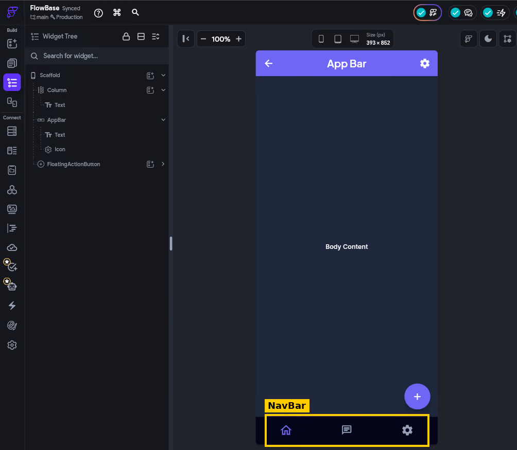Screen dimensions: 517x450
Task: Open Theme Settings palette icon in sidebar
Action: [12, 326]
